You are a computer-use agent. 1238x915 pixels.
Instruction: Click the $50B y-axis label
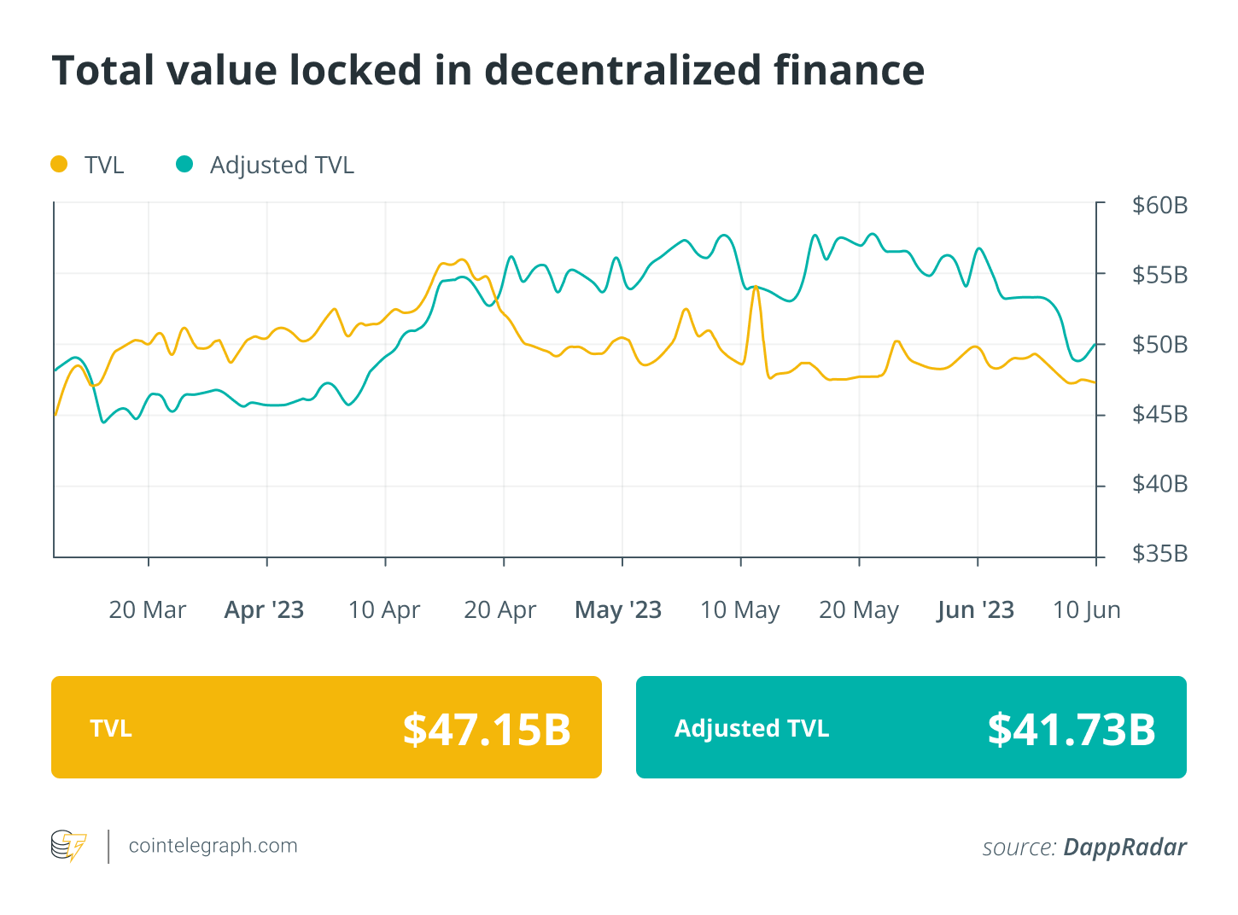click(1159, 345)
